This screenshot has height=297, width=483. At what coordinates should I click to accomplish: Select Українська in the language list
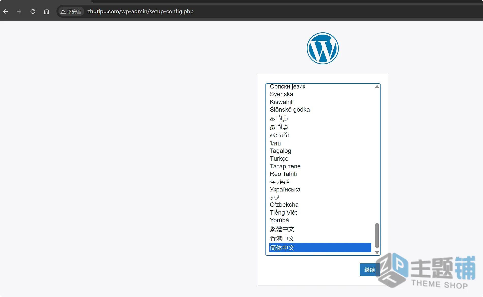(320, 189)
